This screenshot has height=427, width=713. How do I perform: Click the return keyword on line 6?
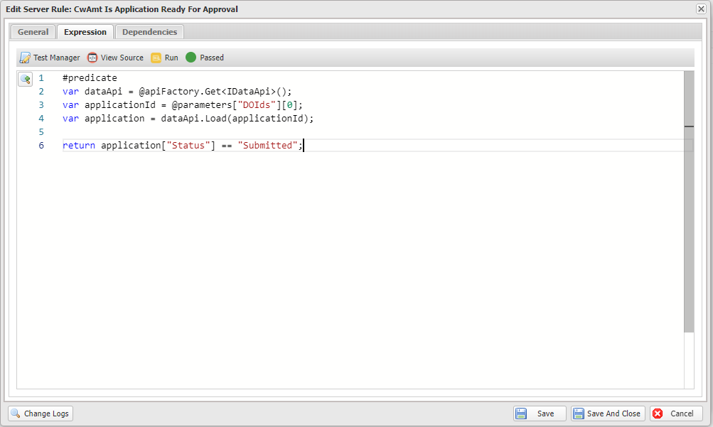pyautogui.click(x=79, y=146)
